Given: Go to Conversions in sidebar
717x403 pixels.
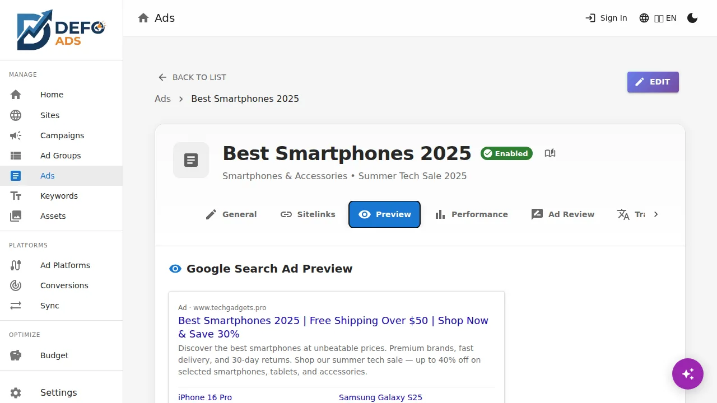Looking at the screenshot, I should 61,285.
